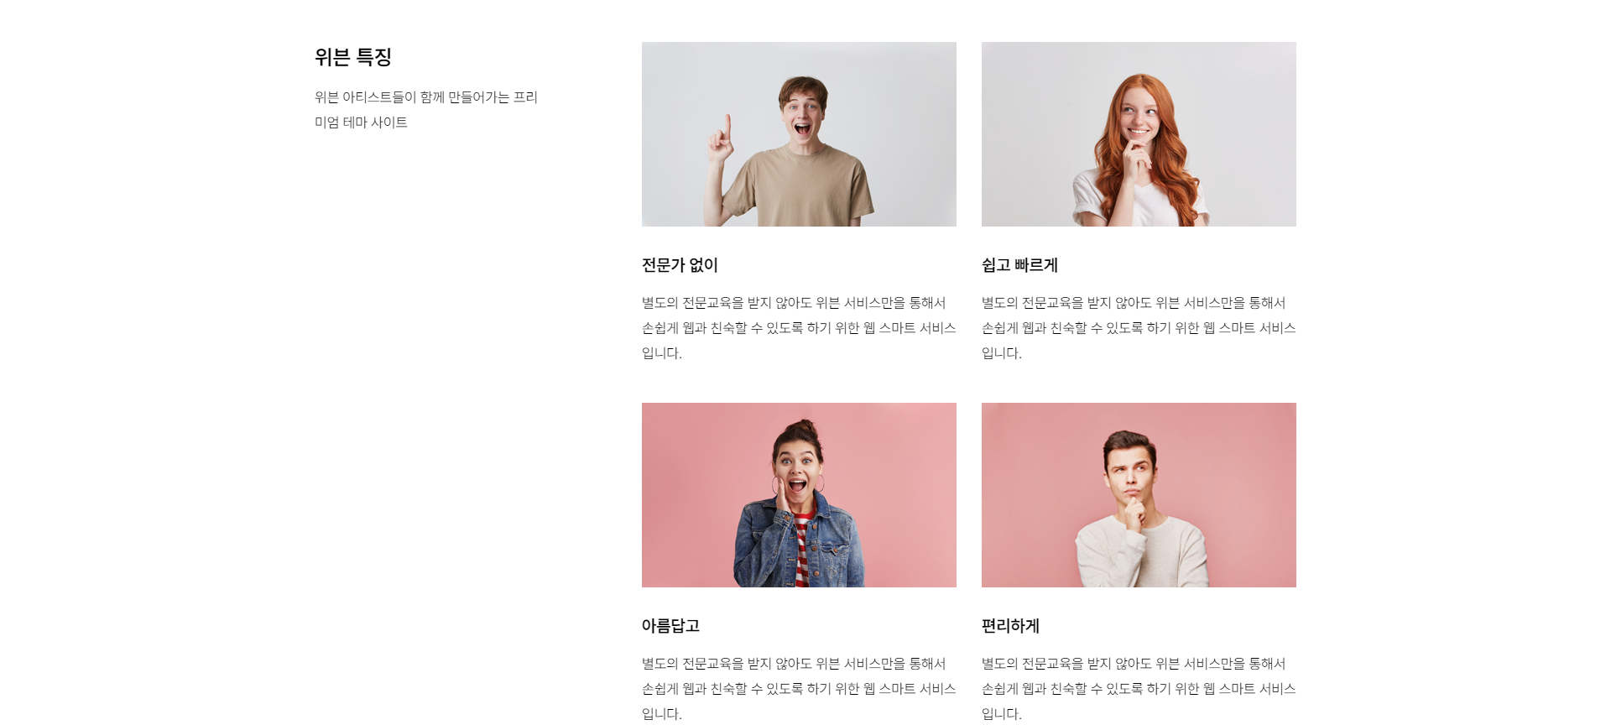Click the '위븐 특징' section title
This screenshot has width=1611, height=725.
(353, 57)
